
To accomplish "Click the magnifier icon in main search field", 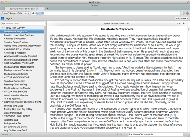I will coord(33,13).
